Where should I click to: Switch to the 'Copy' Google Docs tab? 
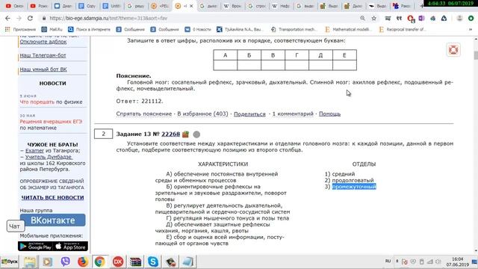point(87,6)
